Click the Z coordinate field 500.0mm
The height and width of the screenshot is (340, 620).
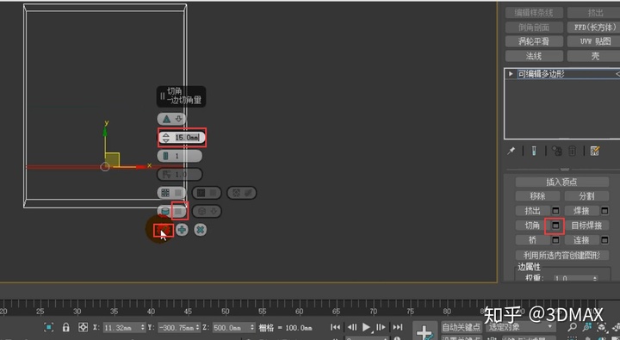[x=231, y=328]
